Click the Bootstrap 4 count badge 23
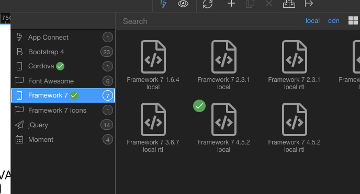 pos(107,52)
